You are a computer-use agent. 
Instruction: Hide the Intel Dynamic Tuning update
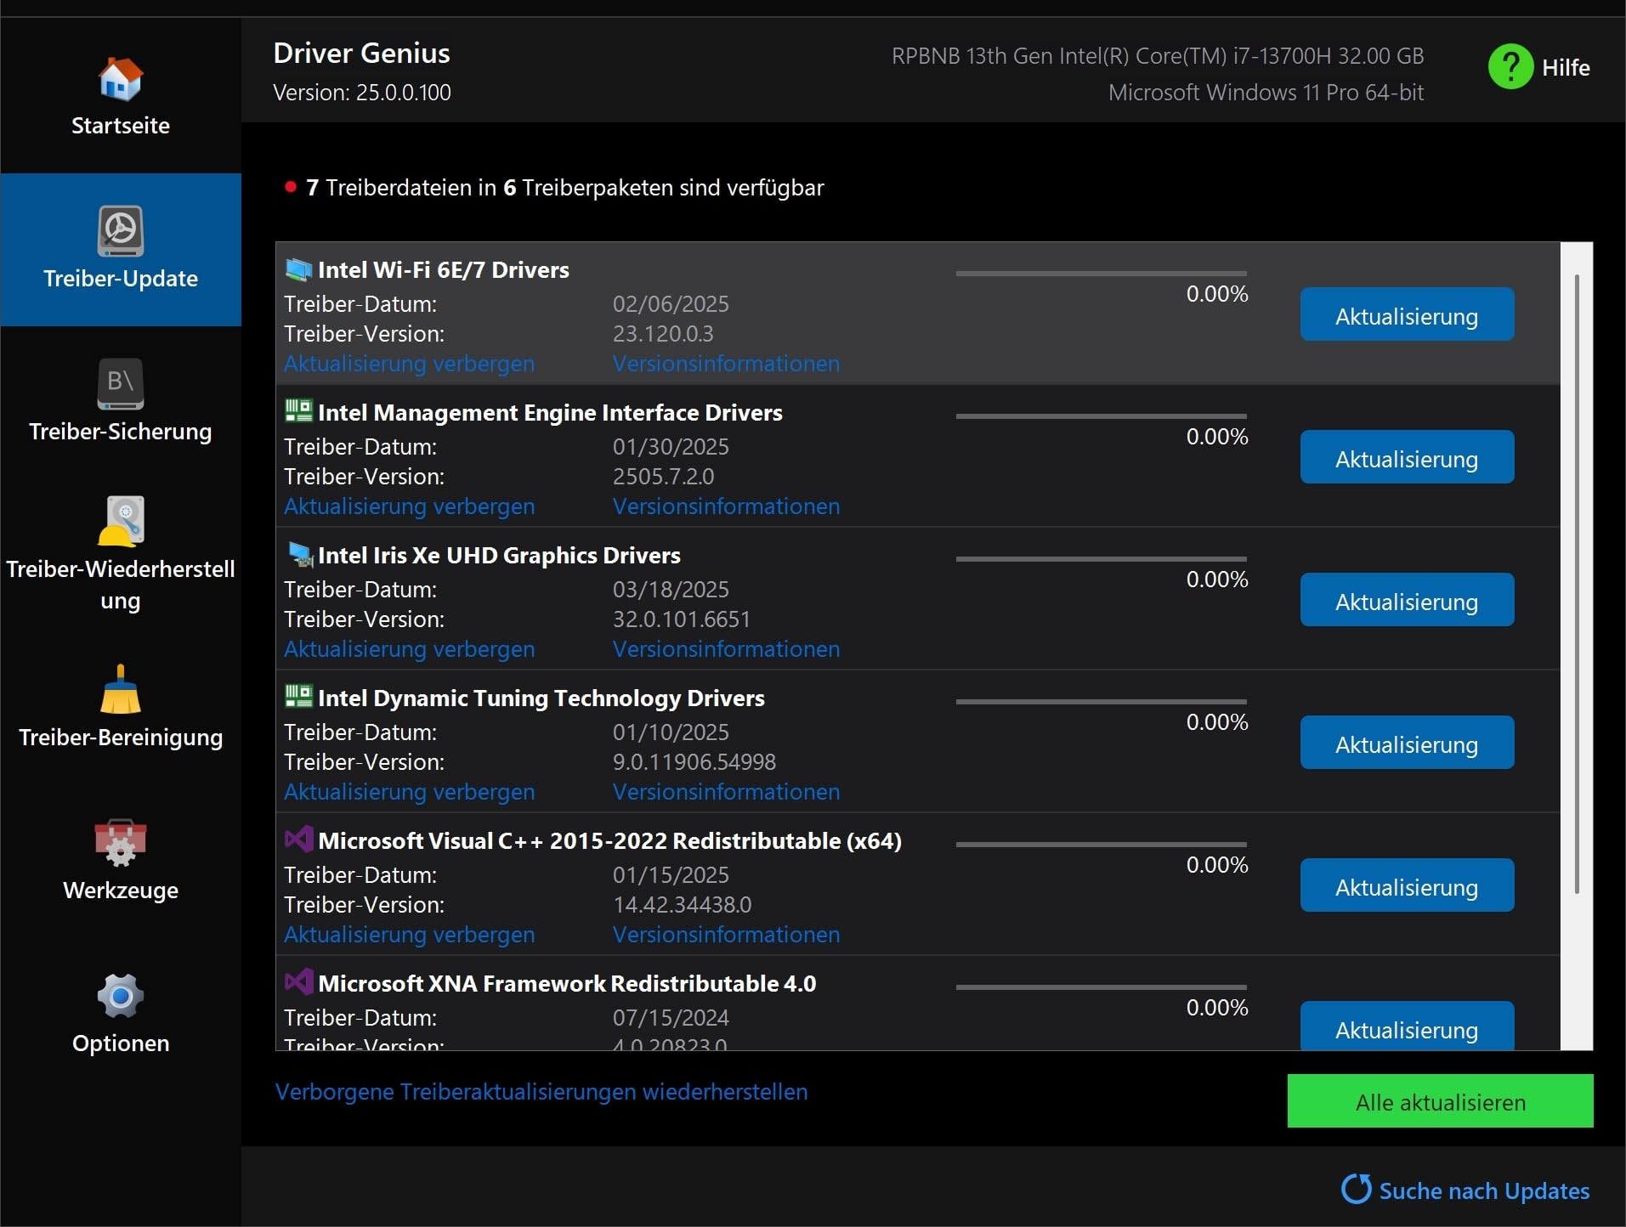[409, 792]
